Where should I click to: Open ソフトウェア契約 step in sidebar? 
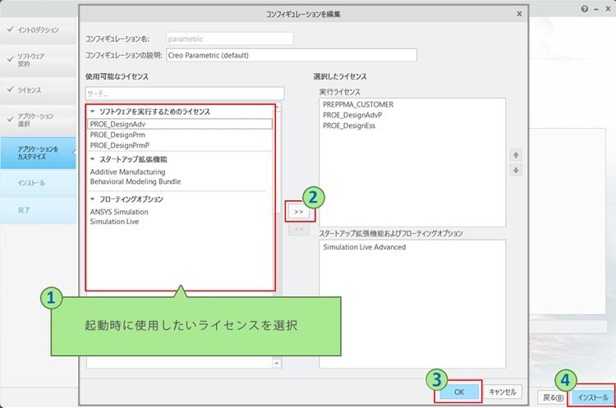(38, 60)
